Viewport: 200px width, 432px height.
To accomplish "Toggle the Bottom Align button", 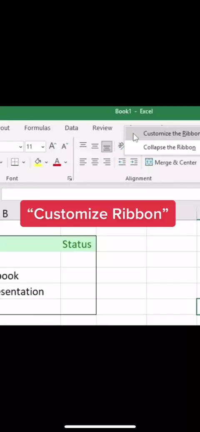I will coord(107,146).
